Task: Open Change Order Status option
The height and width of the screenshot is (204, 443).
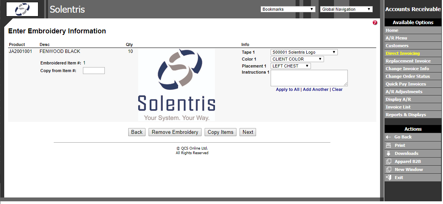Action: click(413, 76)
